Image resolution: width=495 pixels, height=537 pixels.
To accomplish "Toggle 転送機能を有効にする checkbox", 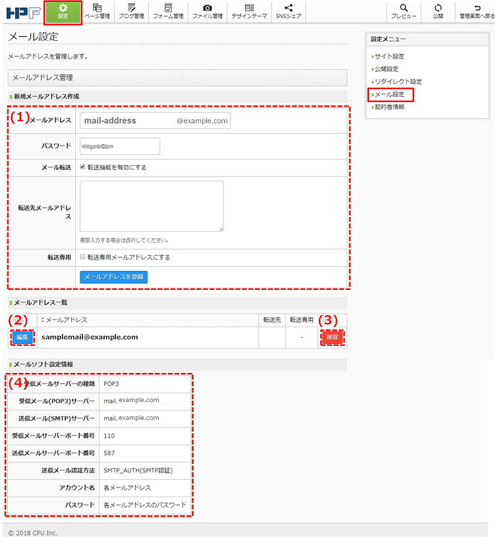I will pyautogui.click(x=82, y=167).
